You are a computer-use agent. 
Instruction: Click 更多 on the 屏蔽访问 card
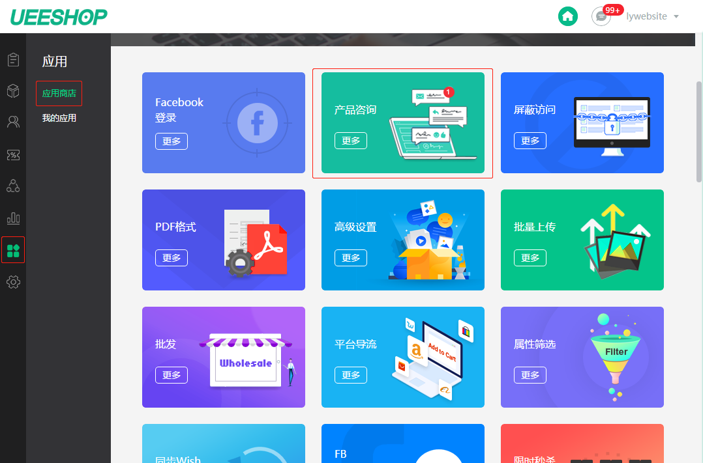point(530,141)
